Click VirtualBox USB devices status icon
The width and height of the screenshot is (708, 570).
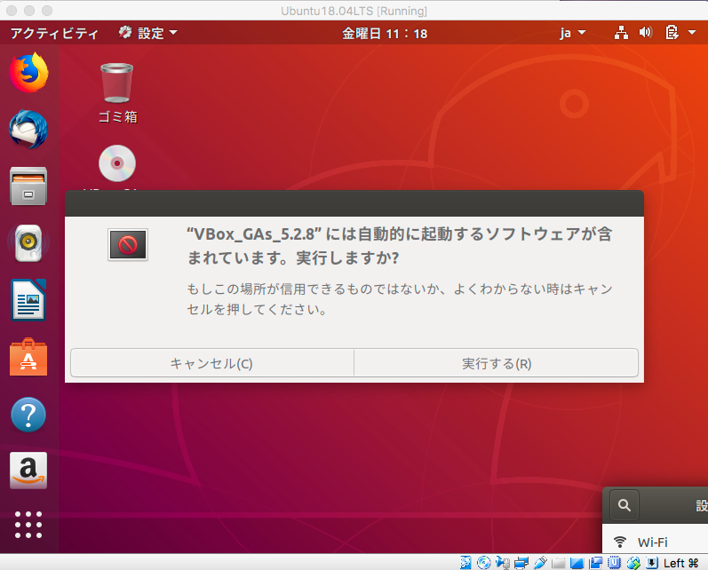pyautogui.click(x=540, y=563)
